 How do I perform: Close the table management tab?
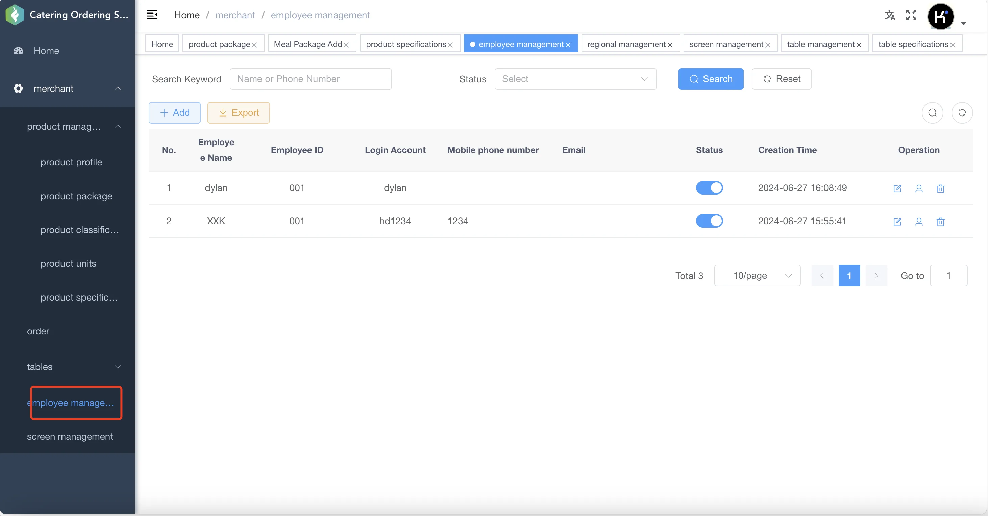[859, 45]
